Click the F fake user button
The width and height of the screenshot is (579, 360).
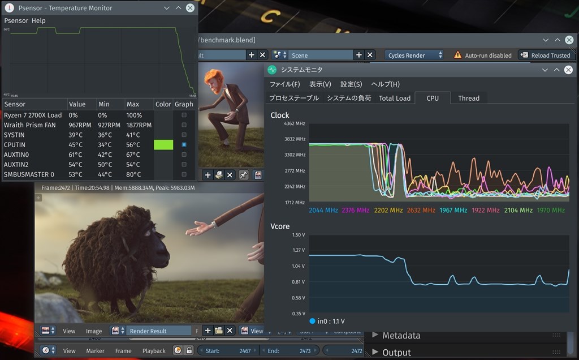coord(197,331)
